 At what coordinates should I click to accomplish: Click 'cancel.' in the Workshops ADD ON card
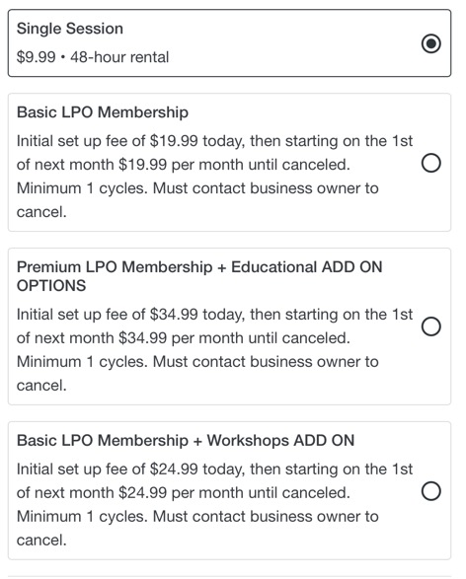click(41, 541)
